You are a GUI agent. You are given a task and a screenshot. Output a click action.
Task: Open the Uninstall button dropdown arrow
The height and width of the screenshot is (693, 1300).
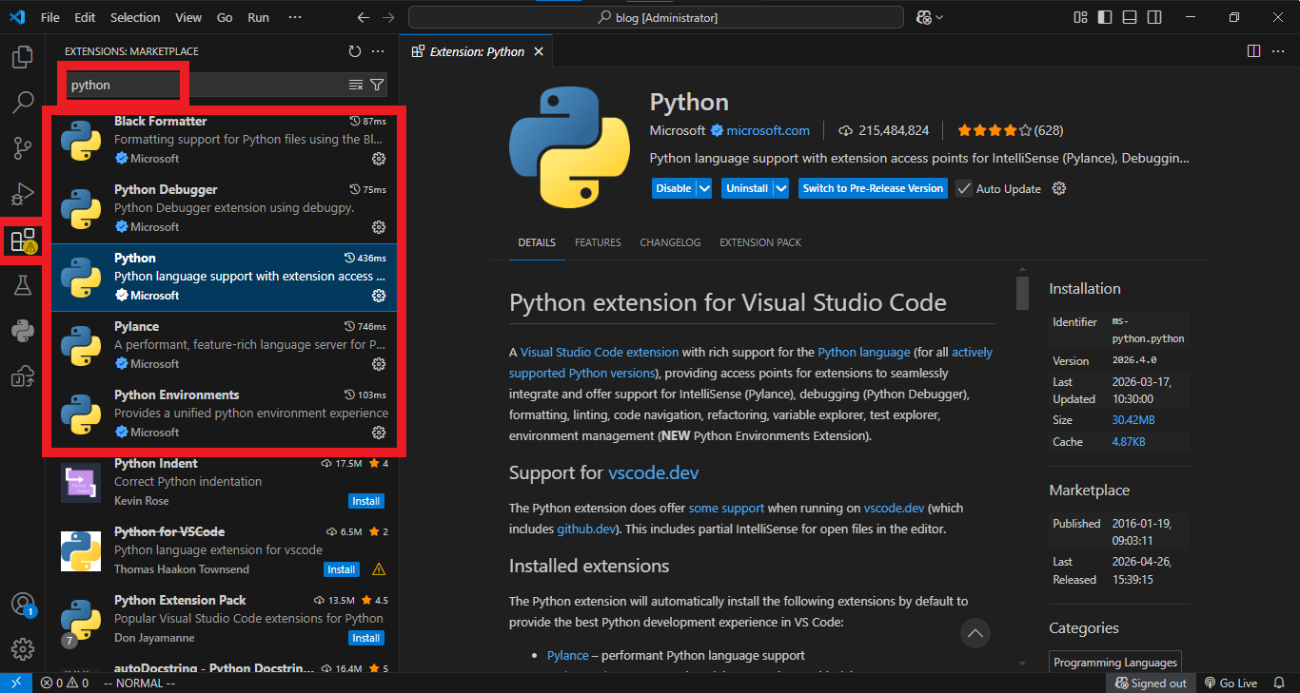click(x=781, y=188)
